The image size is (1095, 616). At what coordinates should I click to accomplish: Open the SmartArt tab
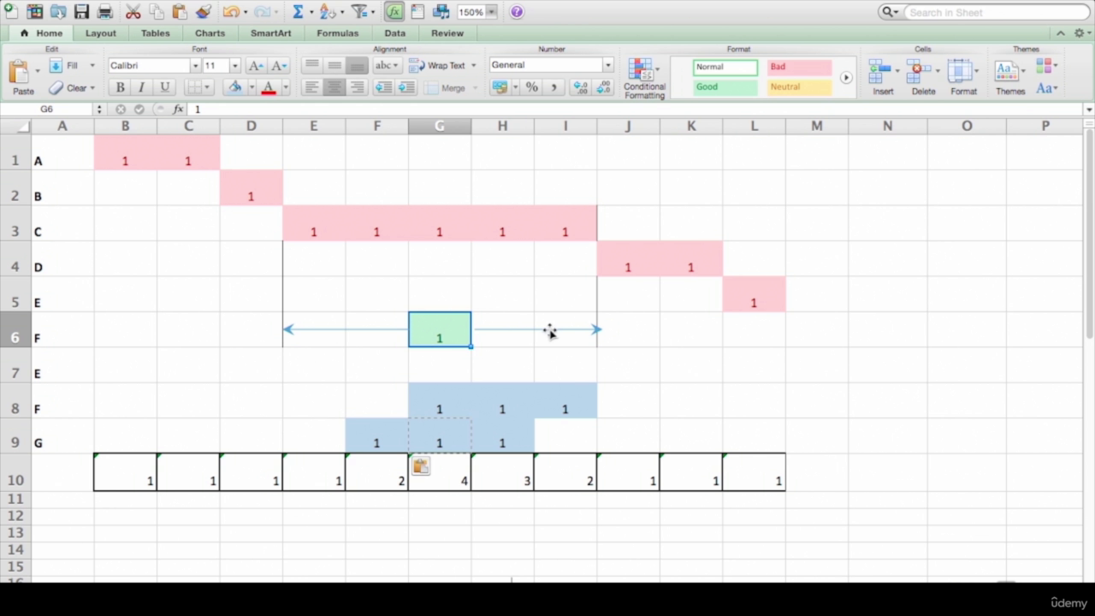270,33
